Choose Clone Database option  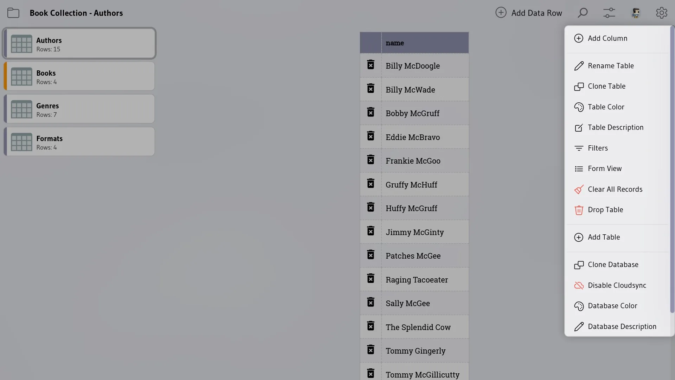point(617,265)
